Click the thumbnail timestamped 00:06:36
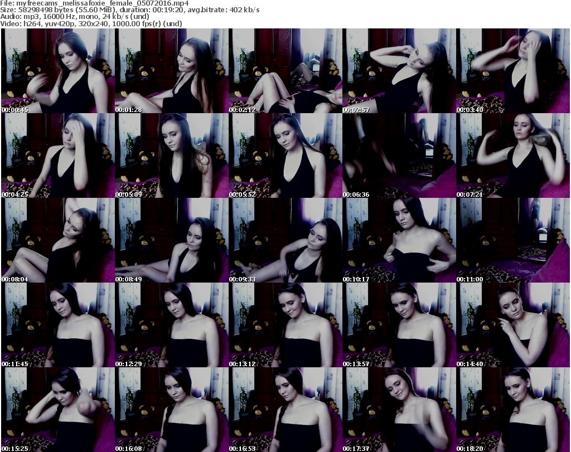The image size is (571, 452). 399,155
